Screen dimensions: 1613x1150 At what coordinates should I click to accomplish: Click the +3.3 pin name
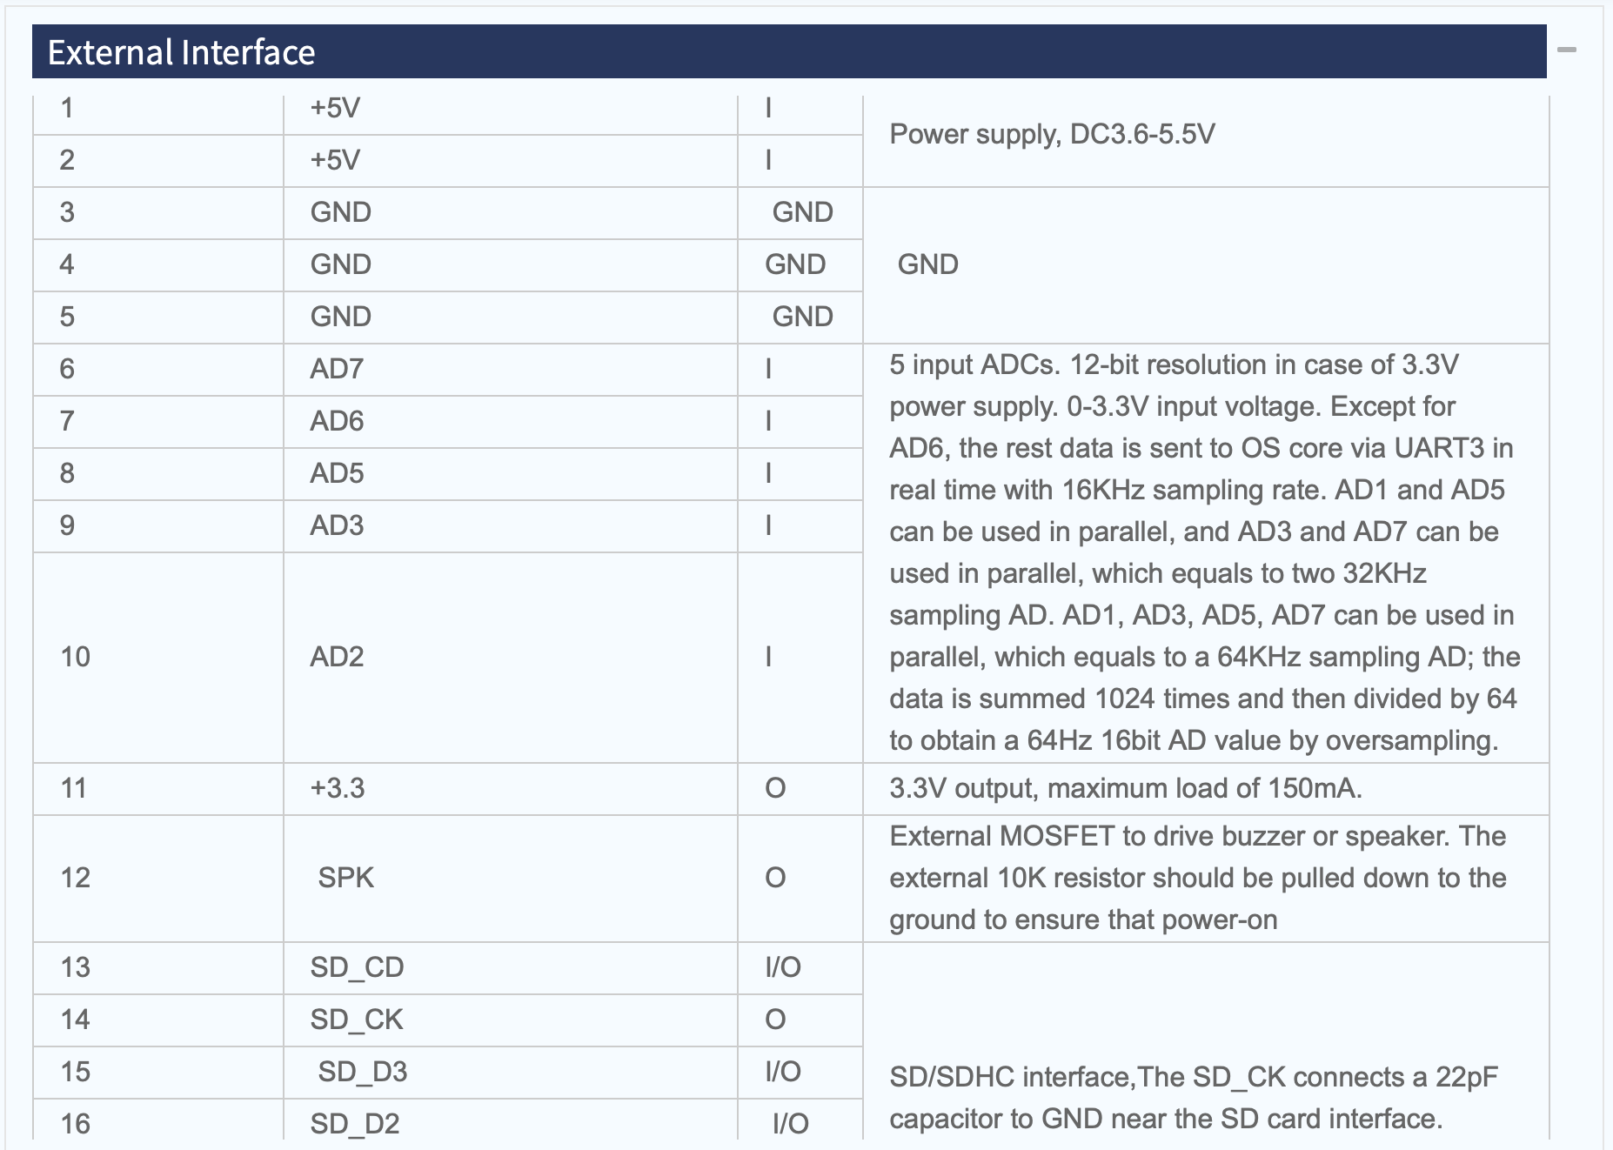coord(338,788)
